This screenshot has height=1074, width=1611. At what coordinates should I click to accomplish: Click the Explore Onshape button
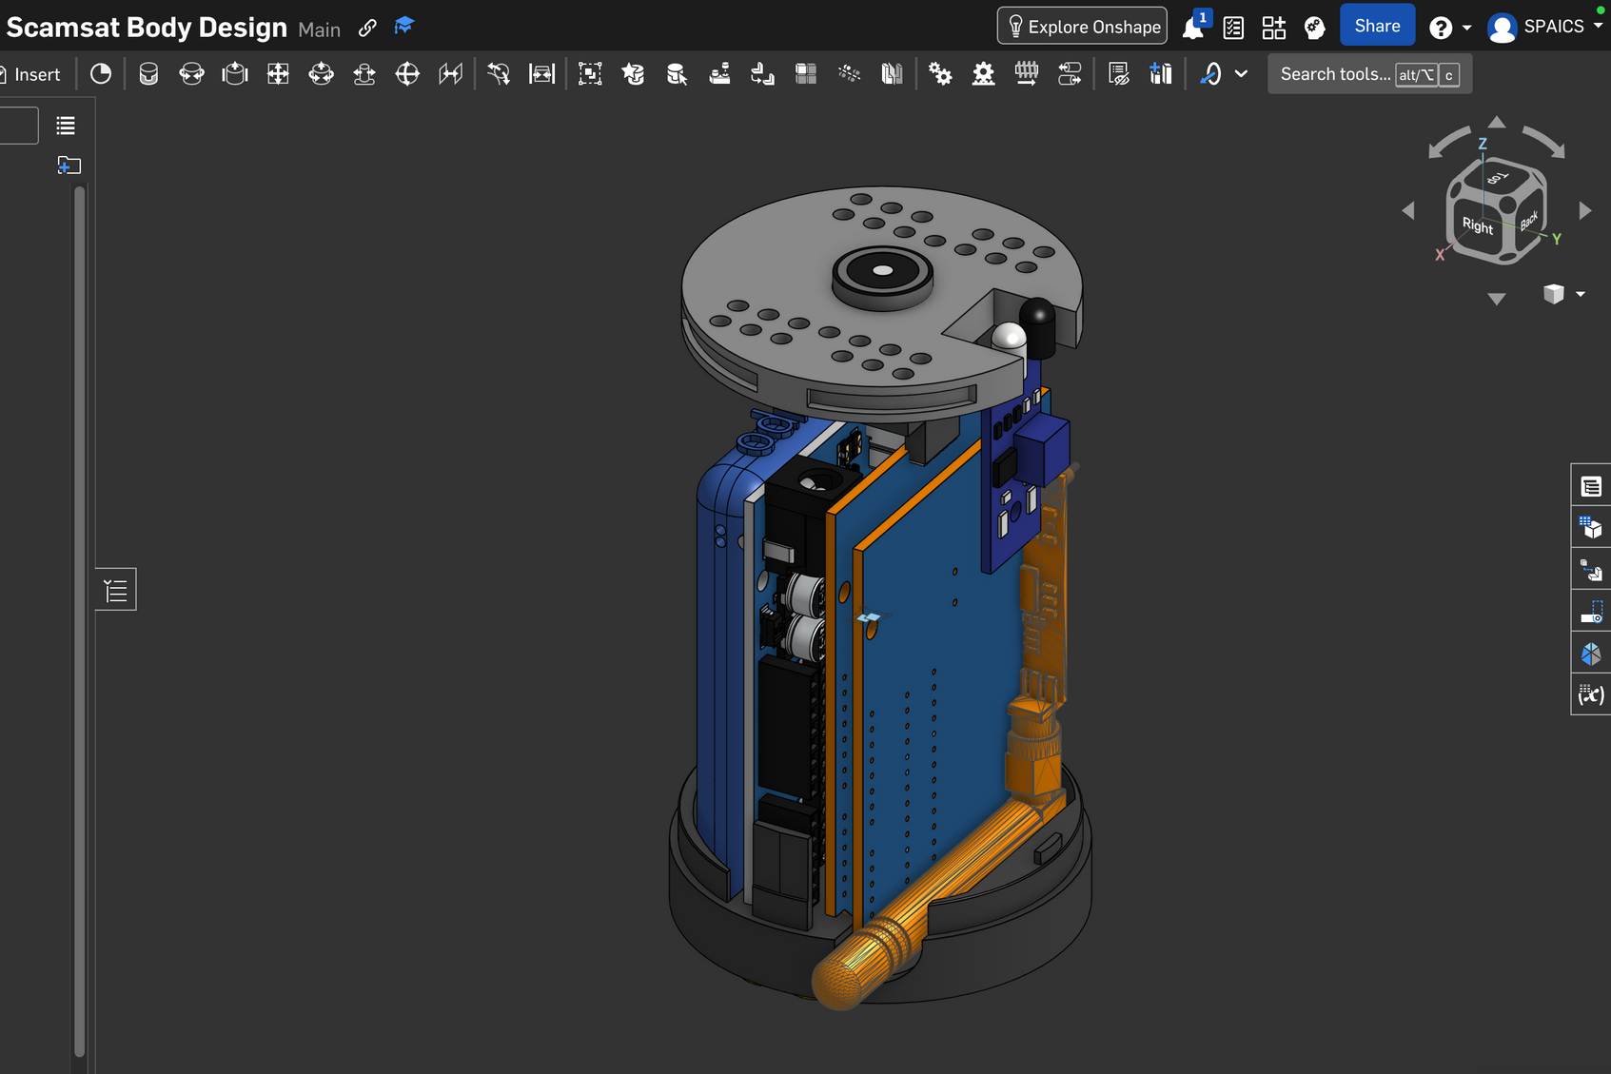[1083, 27]
